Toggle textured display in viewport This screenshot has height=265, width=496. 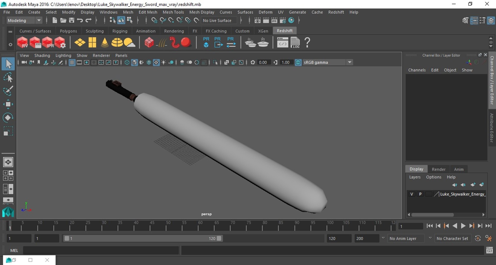(x=156, y=62)
